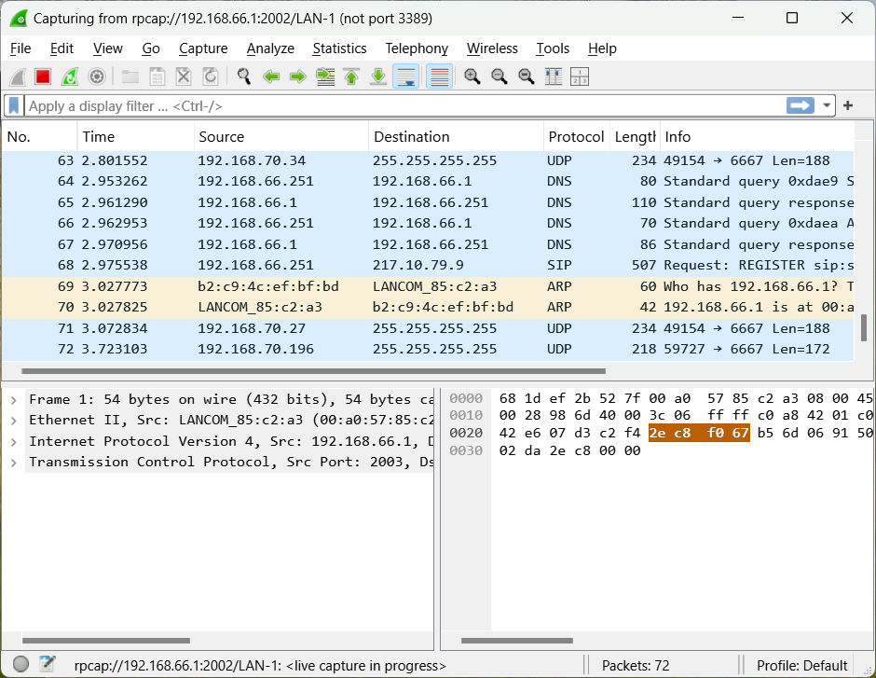The image size is (876, 678).
Task: Click the Find packet magnifier icon
Action: pos(244,76)
